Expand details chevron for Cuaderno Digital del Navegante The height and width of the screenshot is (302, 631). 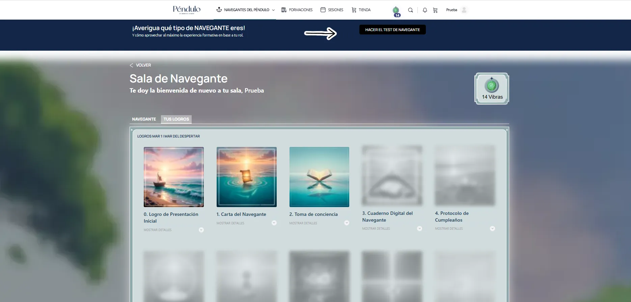pyautogui.click(x=419, y=229)
